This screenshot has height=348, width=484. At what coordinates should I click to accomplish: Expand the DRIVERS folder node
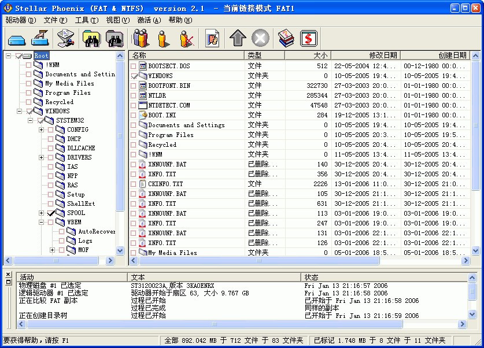point(42,157)
